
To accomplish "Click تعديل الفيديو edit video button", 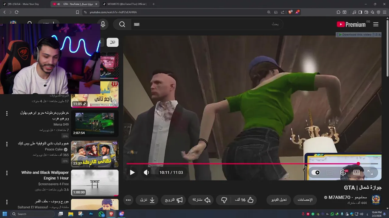I will (x=279, y=200).
